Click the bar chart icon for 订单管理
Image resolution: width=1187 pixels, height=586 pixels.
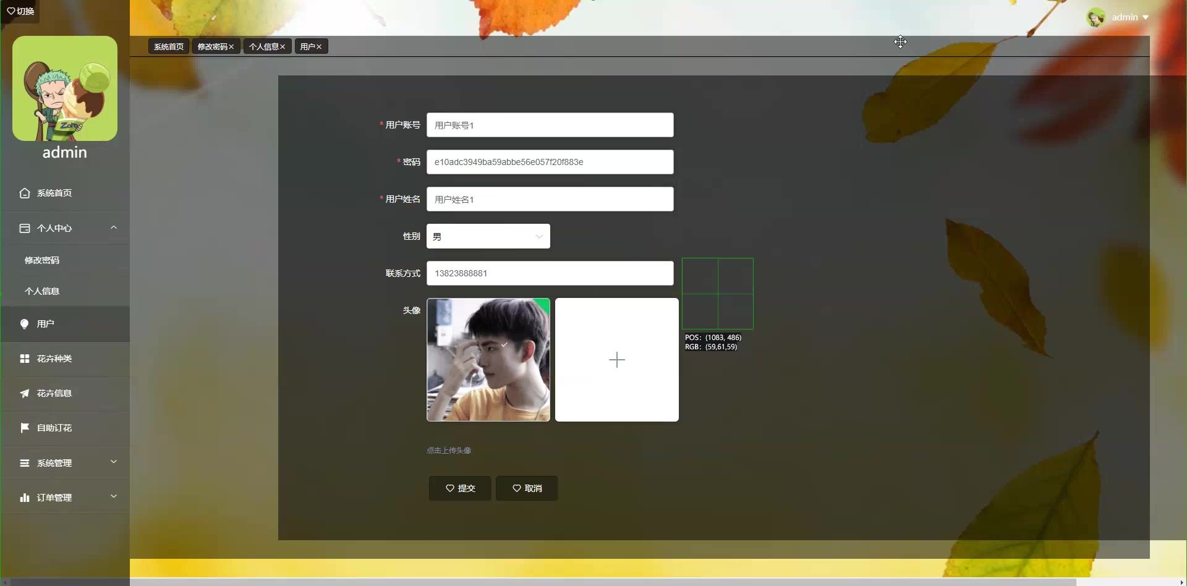click(x=25, y=498)
